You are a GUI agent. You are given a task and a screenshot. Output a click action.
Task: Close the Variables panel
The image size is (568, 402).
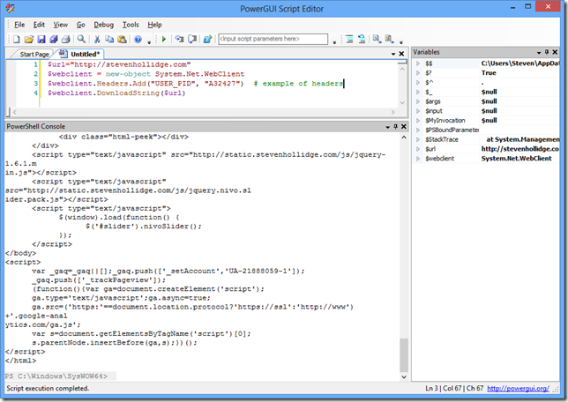click(x=555, y=52)
